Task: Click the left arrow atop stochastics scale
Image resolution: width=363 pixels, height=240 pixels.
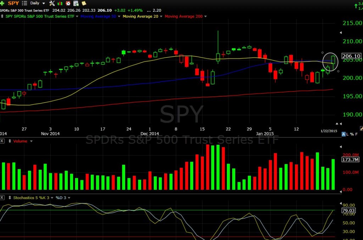Action: pos(341,203)
